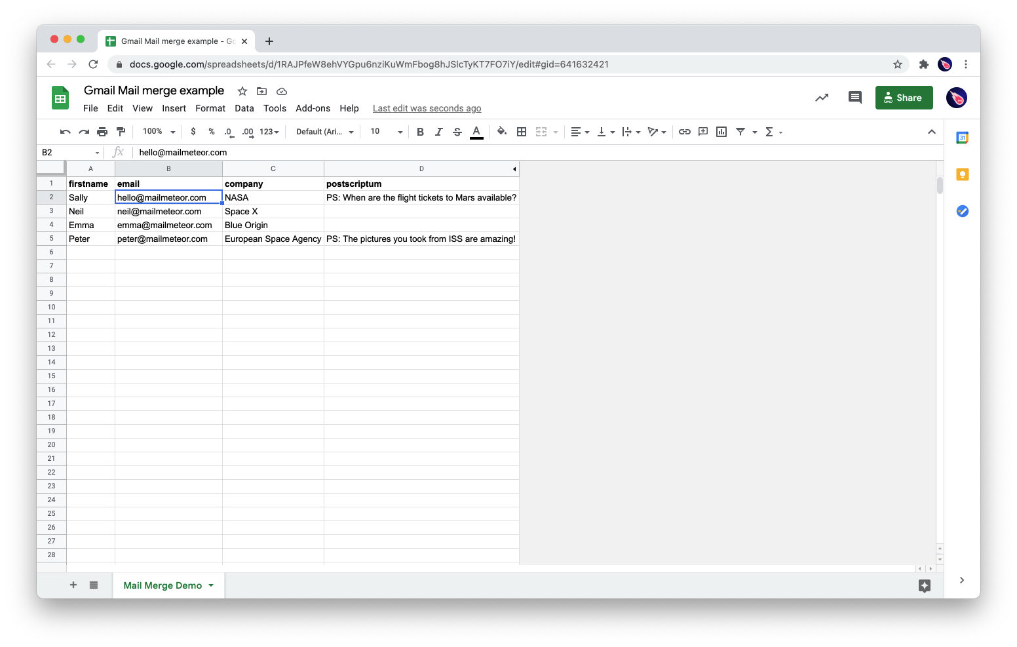This screenshot has height=647, width=1017.
Task: Click the Explore button at bottom right
Action: (925, 585)
